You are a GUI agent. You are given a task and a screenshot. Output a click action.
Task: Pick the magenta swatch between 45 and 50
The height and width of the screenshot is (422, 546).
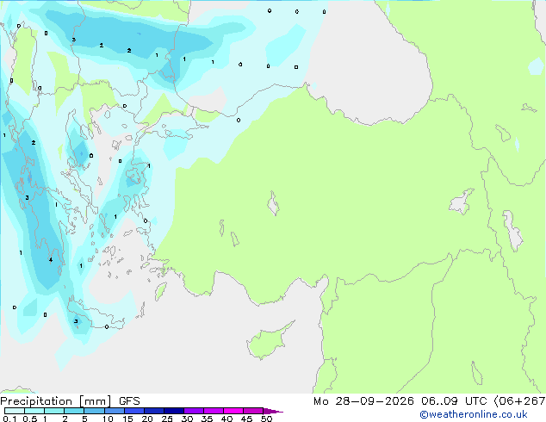pos(253,411)
